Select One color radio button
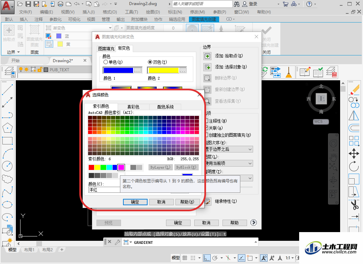 [x=106, y=62]
